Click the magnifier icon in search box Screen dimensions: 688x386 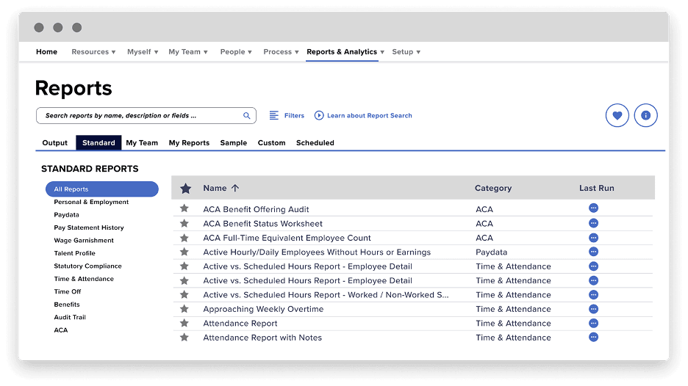247,115
